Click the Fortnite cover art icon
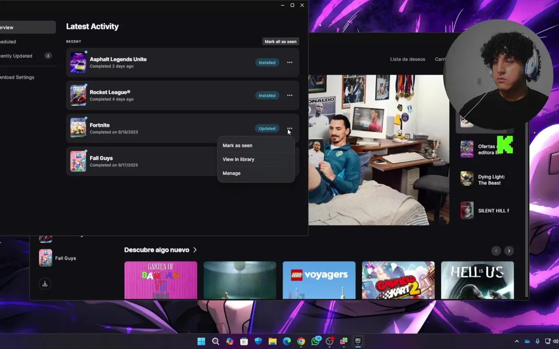Image resolution: width=559 pixels, height=349 pixels. click(x=78, y=128)
